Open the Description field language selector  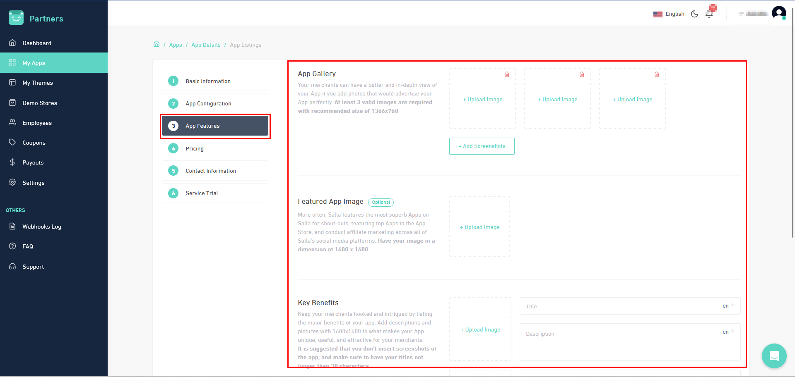click(728, 332)
